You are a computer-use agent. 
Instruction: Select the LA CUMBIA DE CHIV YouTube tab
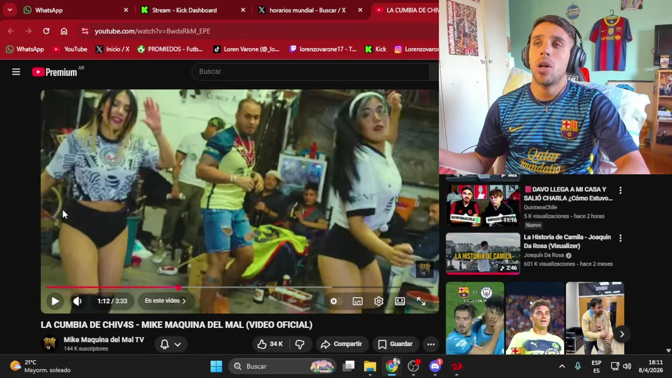[x=405, y=10]
